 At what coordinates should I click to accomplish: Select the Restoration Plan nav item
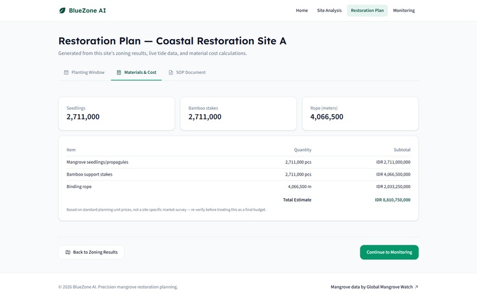367,10
